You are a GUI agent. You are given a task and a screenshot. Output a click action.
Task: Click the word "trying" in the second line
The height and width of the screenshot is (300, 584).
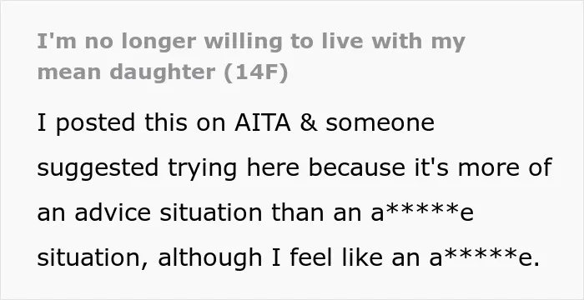click(202, 168)
